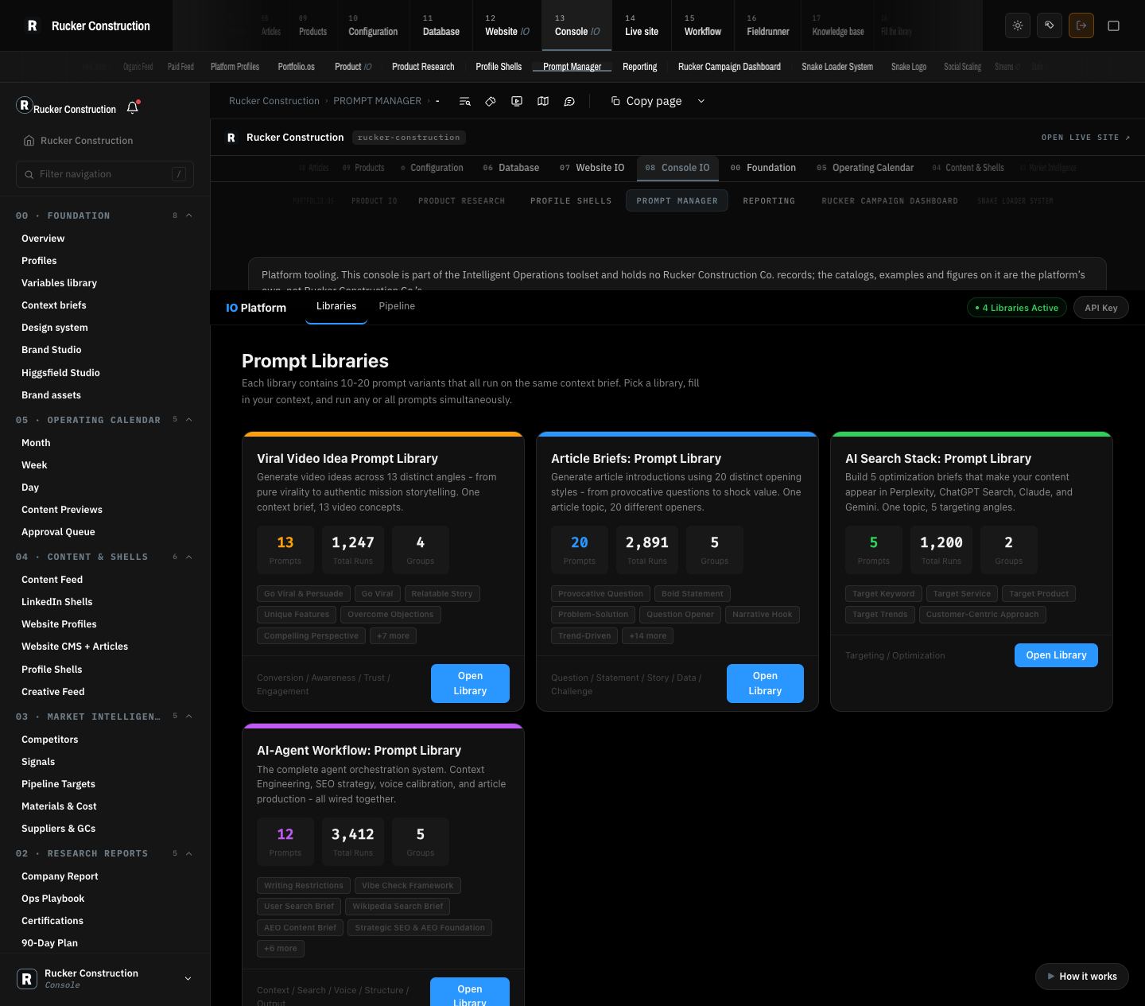Click the "+14 more" tag on Article Briefs
Viewport: 1145px width, 1006px height.
(648, 636)
